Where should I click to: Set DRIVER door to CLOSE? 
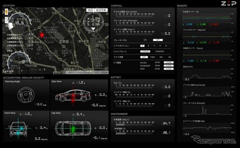click(x=168, y=62)
